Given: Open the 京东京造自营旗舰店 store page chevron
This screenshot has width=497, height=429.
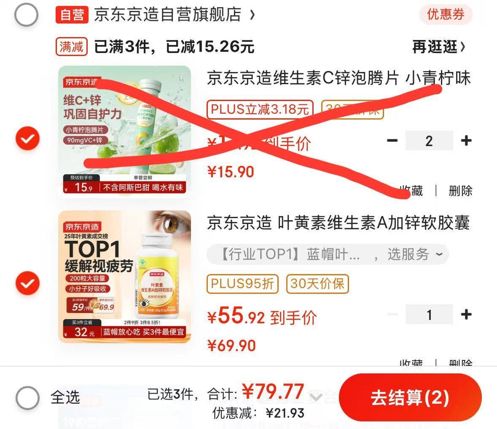Looking at the screenshot, I should 253,15.
